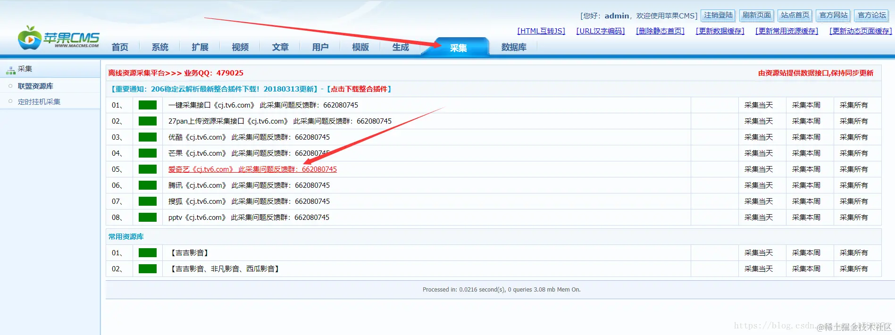895x335 pixels.
Task: Select 联盟资源库 in the sidebar
Action: [35, 86]
